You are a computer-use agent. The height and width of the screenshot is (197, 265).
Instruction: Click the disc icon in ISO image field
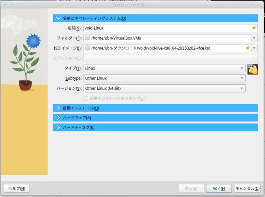87,48
